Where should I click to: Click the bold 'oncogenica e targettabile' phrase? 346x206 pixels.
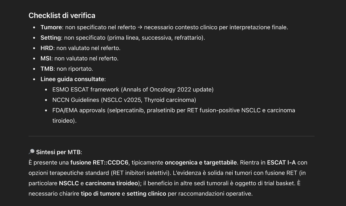[x=201, y=163]
